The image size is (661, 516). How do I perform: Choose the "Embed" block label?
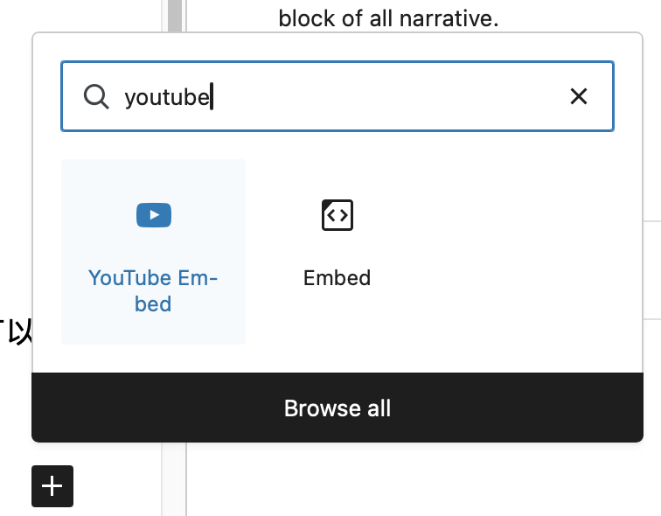click(x=337, y=278)
